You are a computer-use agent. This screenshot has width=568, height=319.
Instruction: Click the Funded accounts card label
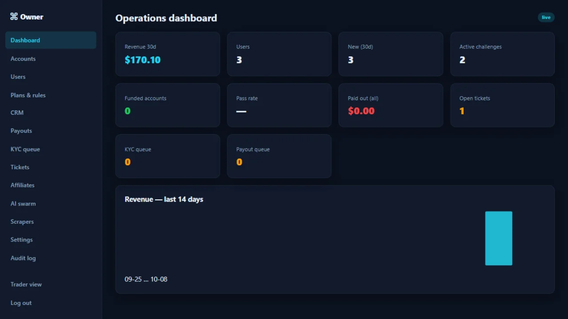146,98
